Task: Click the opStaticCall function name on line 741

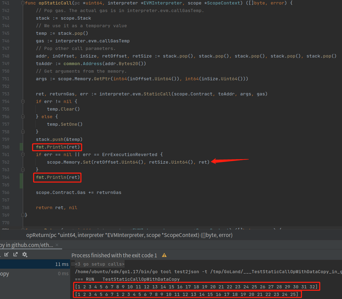Action: 55,3
